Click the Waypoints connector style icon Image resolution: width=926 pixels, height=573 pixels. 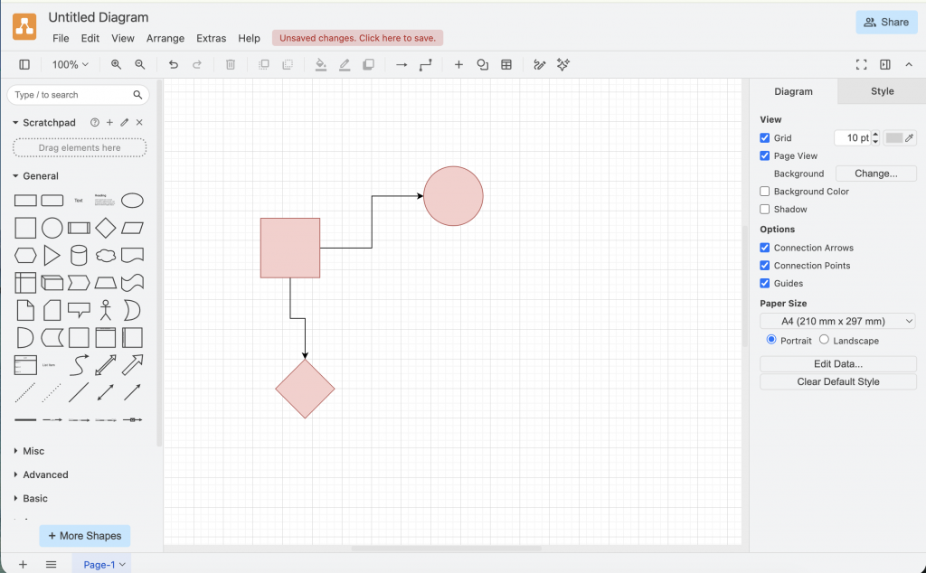(x=425, y=64)
